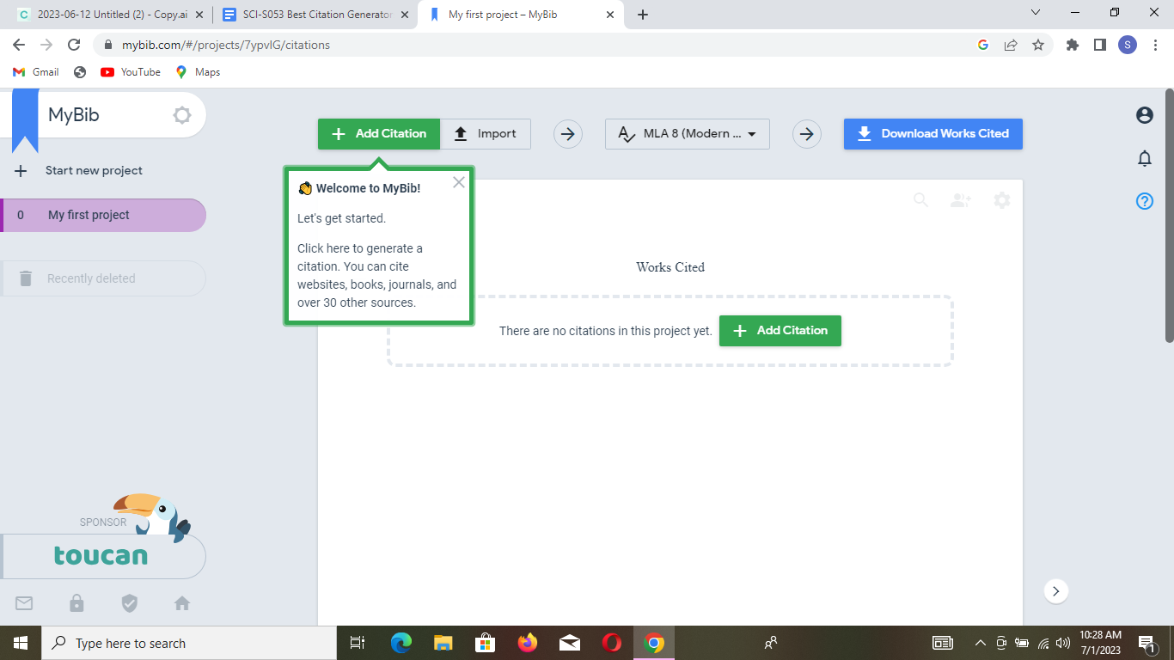Viewport: 1174px width, 660px height.
Task: Open the project settings gear icon
Action: pyautogui.click(x=1002, y=199)
